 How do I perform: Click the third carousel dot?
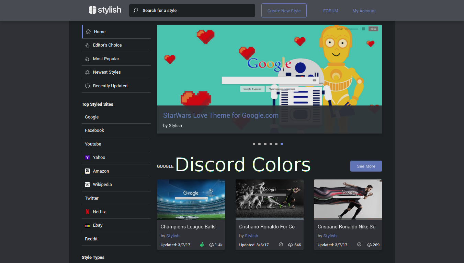click(265, 144)
